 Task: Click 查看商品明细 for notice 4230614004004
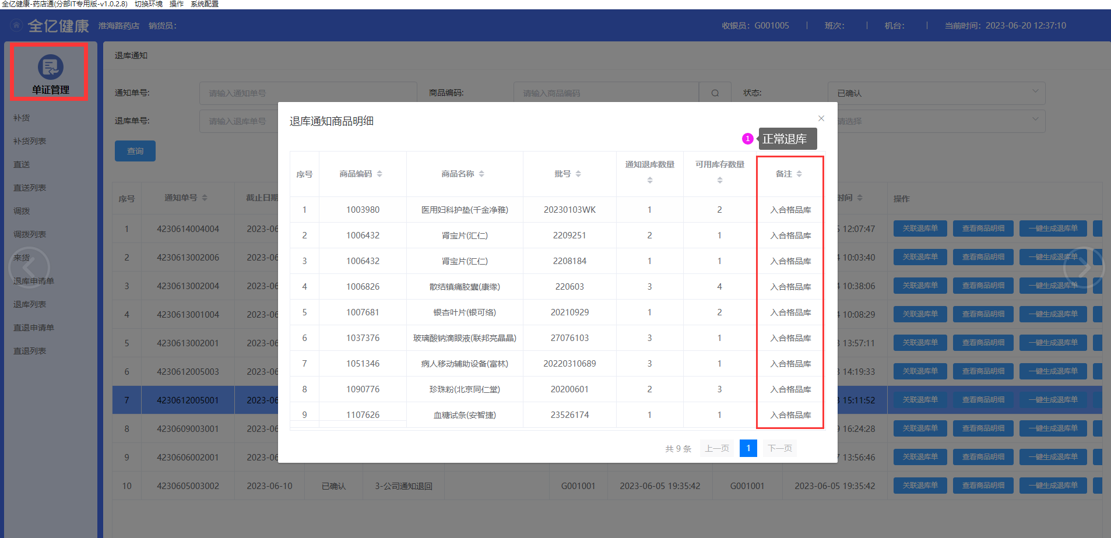tap(983, 228)
